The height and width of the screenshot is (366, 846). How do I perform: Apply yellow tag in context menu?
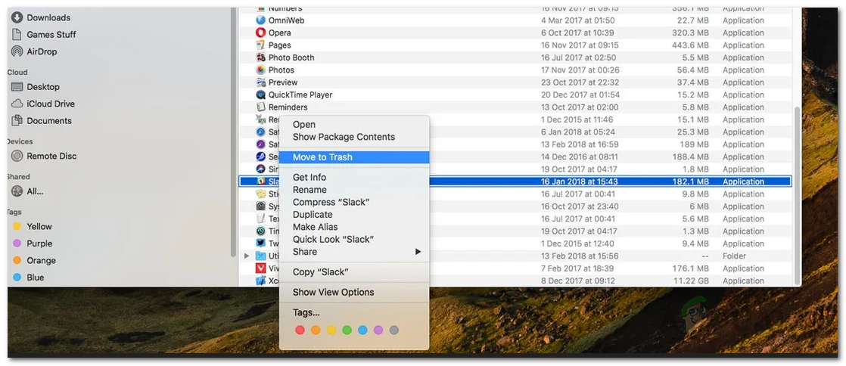pos(331,330)
